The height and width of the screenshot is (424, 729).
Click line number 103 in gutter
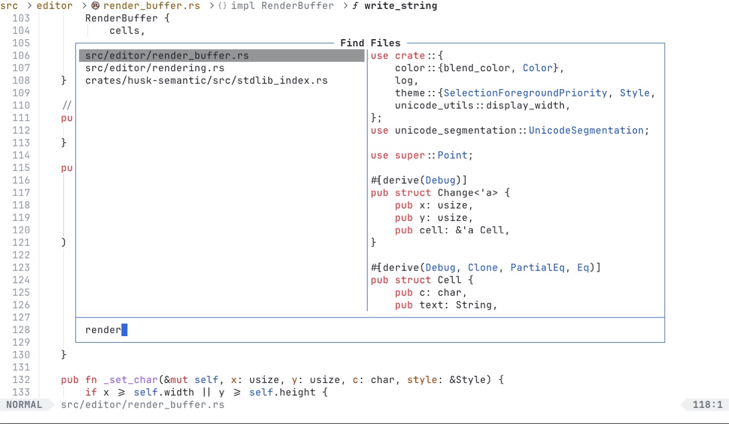21,18
